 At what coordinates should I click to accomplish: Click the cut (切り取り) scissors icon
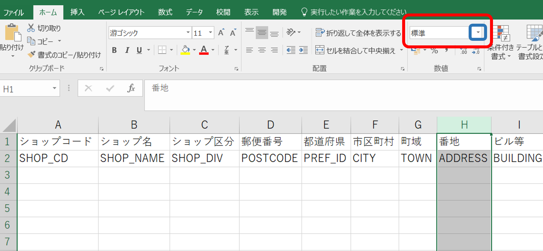tap(31, 28)
